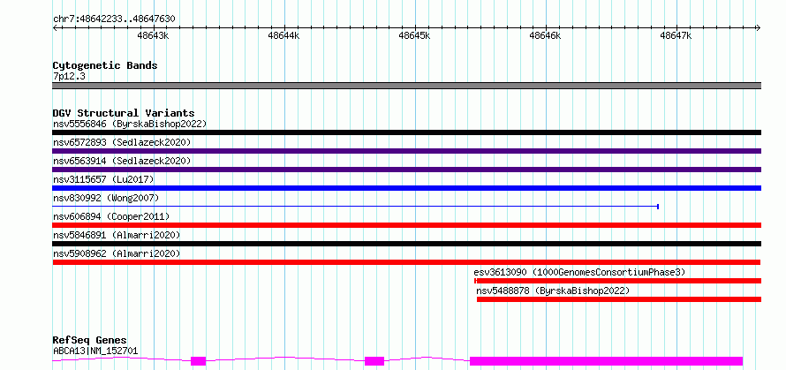This screenshot has width=786, height=370.
Task: Click the RefSeq Genes track title
Action: point(90,341)
